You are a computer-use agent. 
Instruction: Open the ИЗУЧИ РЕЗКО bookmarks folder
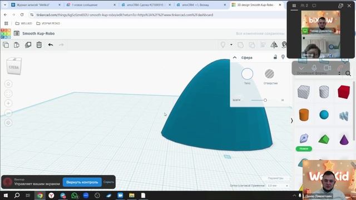[x=48, y=23]
